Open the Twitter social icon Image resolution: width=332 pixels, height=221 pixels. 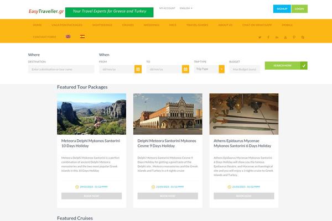tap(260, 37)
